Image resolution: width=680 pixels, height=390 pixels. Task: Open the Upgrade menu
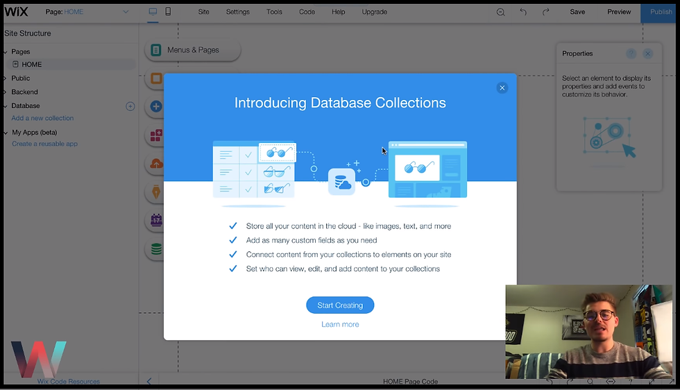pos(374,12)
